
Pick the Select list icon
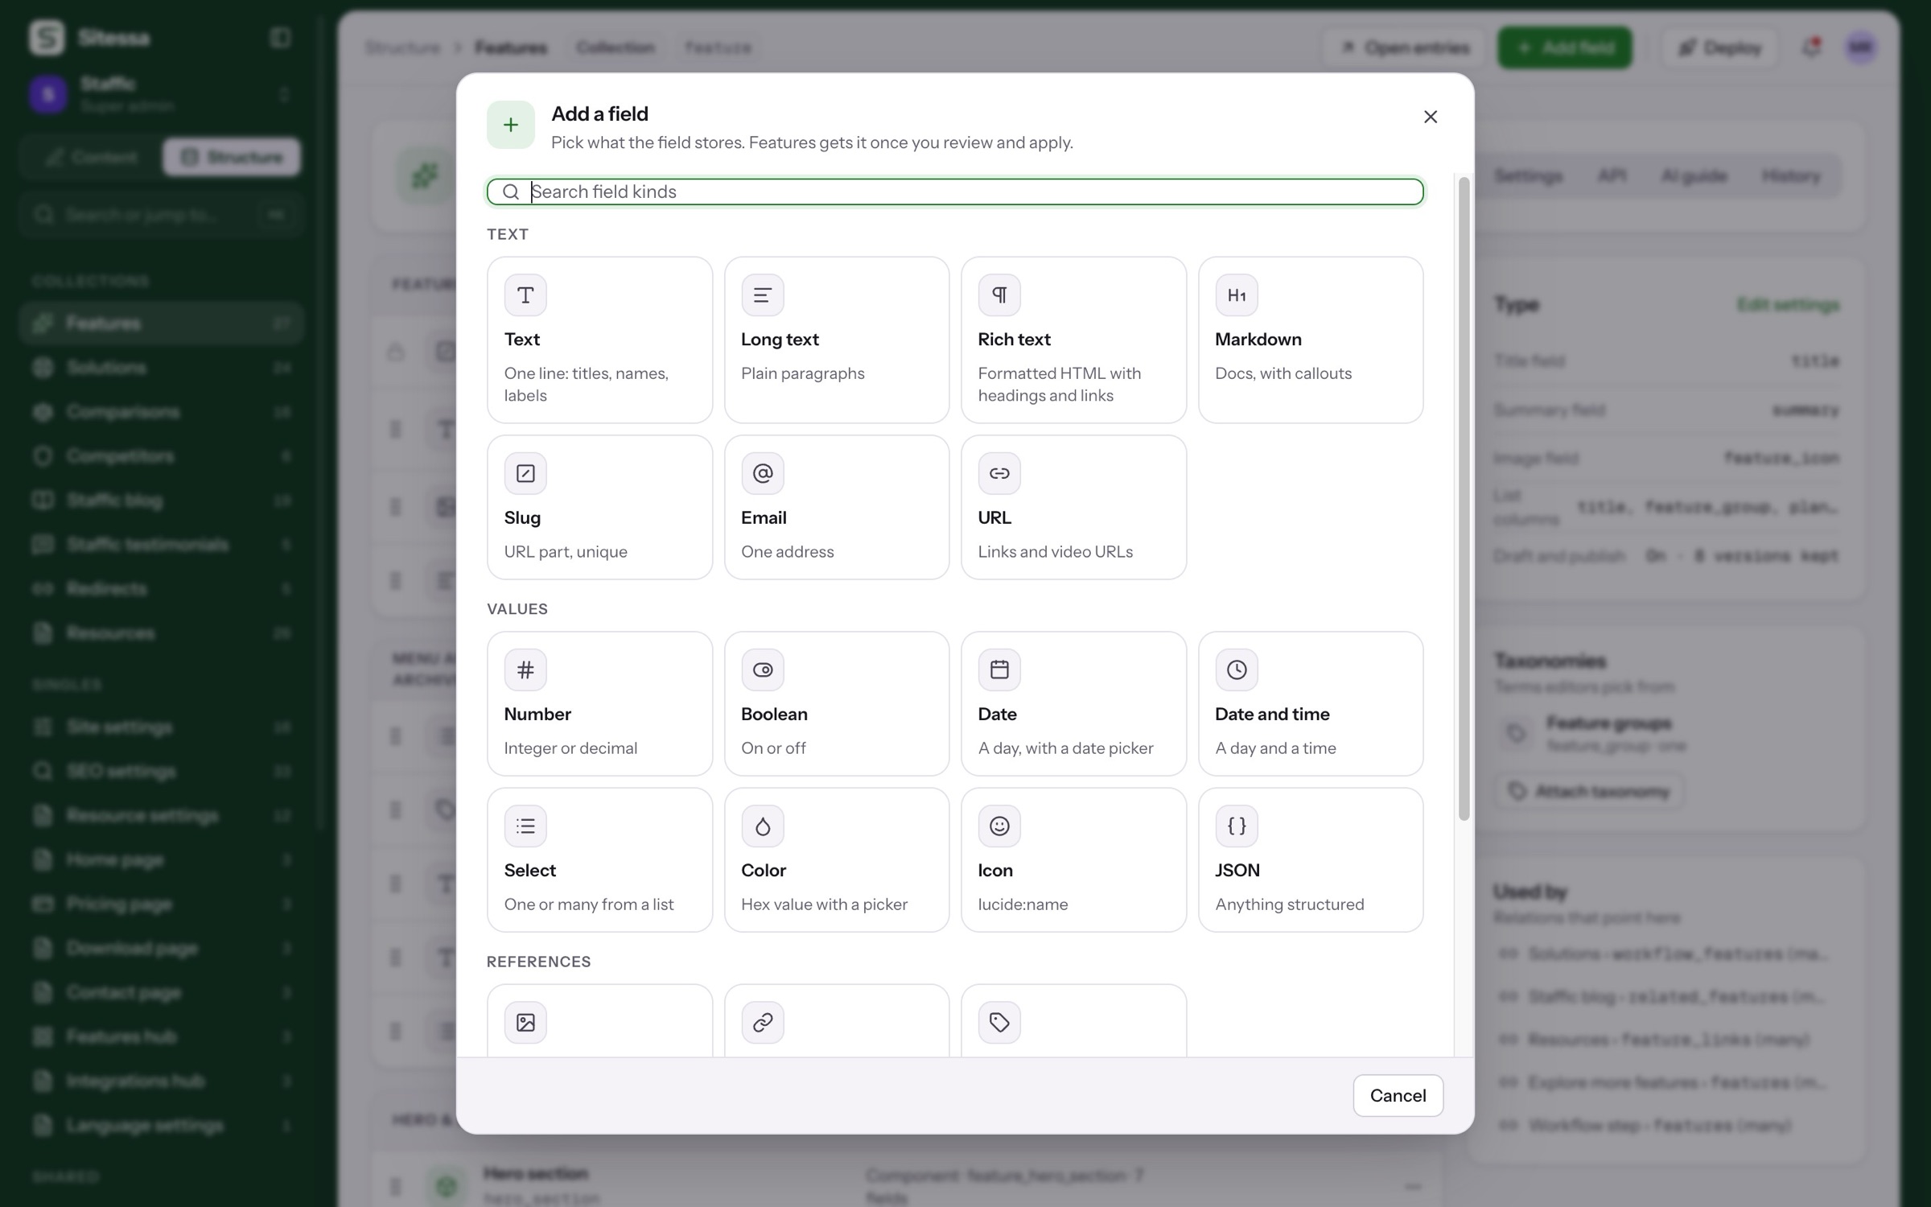click(x=525, y=826)
